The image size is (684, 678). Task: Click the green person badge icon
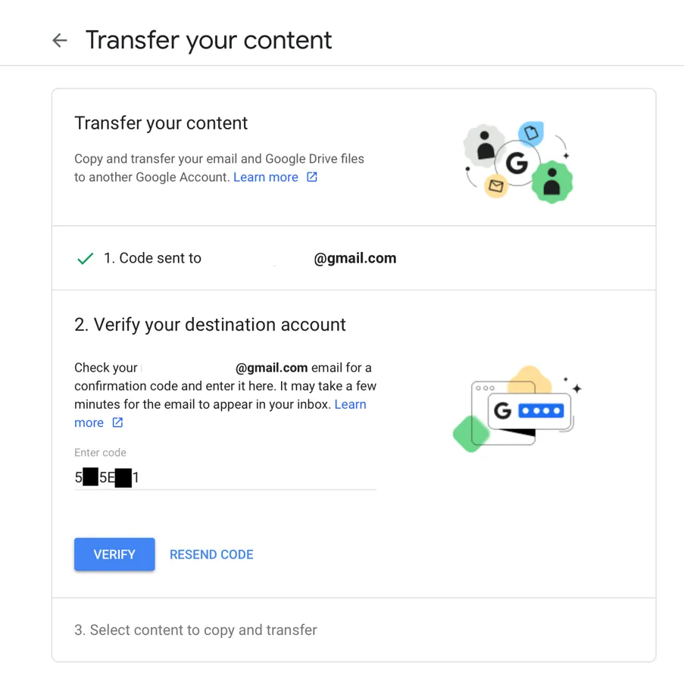click(551, 182)
